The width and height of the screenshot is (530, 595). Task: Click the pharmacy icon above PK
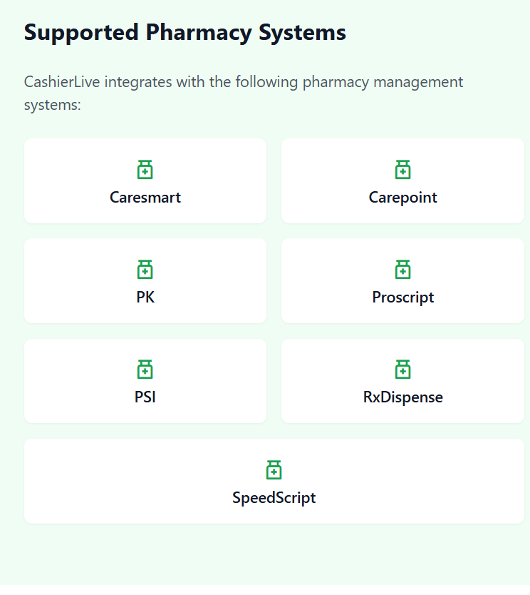point(145,270)
